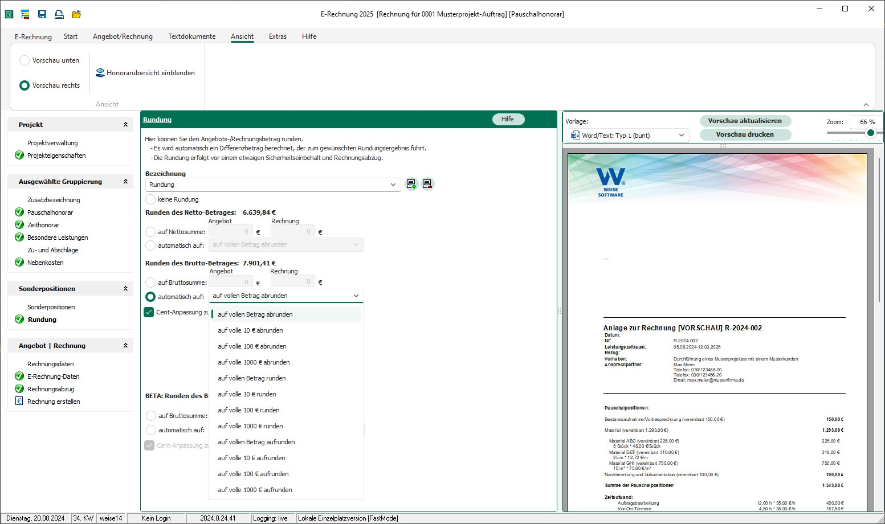Click the green check icon beside Besondere Leistungen

pos(19,238)
